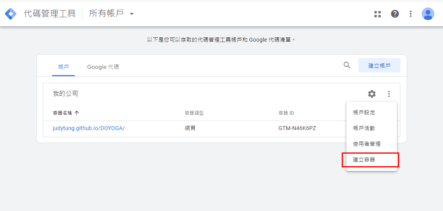Select 建立容器 from the menu

(x=372, y=160)
